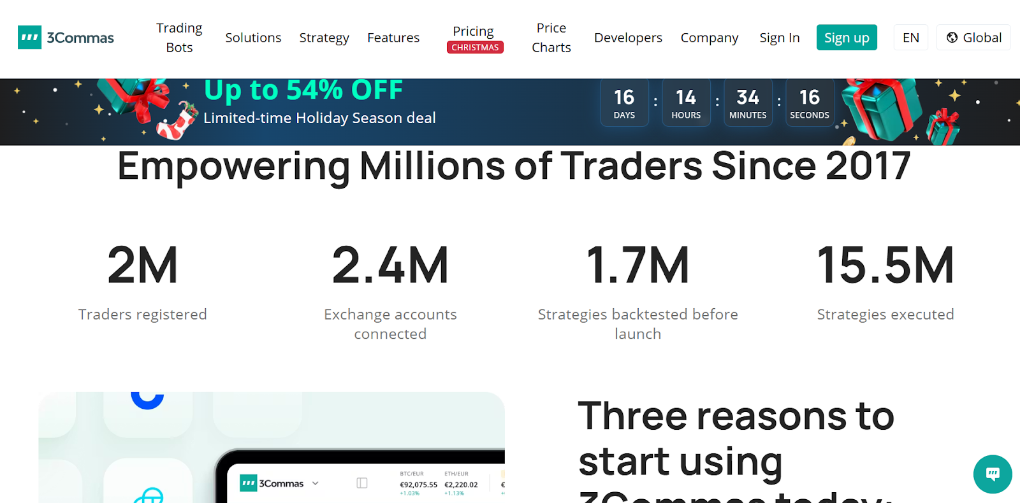Open the Pricing Christmas menu item
The width and height of the screenshot is (1020, 503).
click(x=474, y=38)
